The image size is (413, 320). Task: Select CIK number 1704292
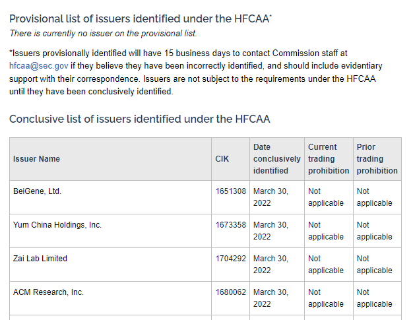coord(230,259)
